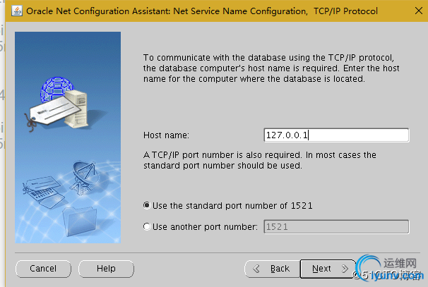Close the Oracle Net Configuration Assistant window

pos(418,11)
